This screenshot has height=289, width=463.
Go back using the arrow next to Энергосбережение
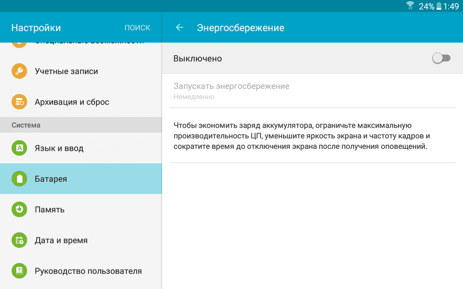[180, 27]
